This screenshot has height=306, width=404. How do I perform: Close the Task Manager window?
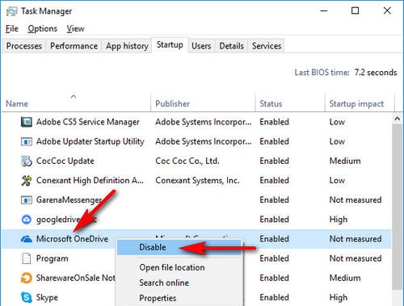coord(387,11)
